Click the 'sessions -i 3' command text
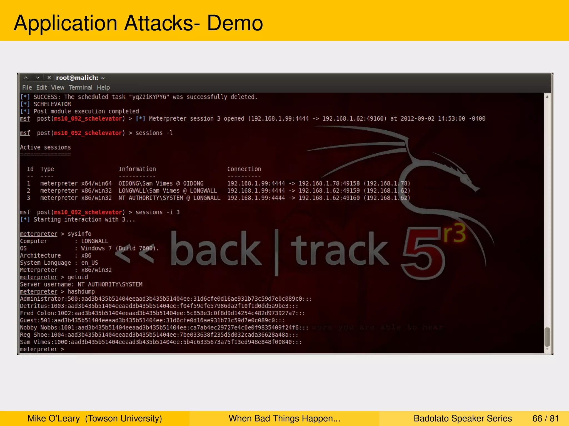Viewport: 569px width, 426px height. 158,212
